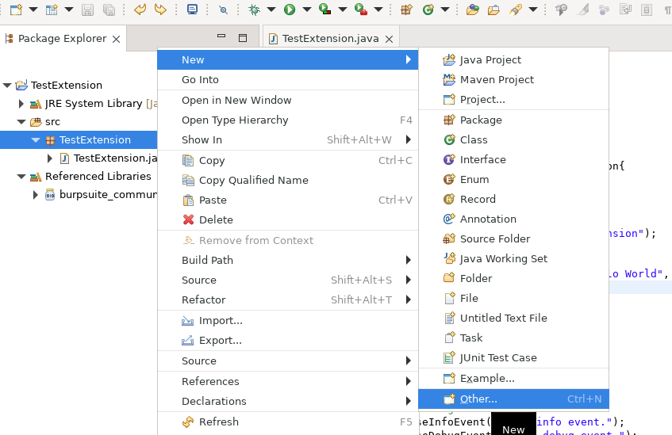Select Interface from New submenu
The width and height of the screenshot is (672, 435).
(x=482, y=159)
